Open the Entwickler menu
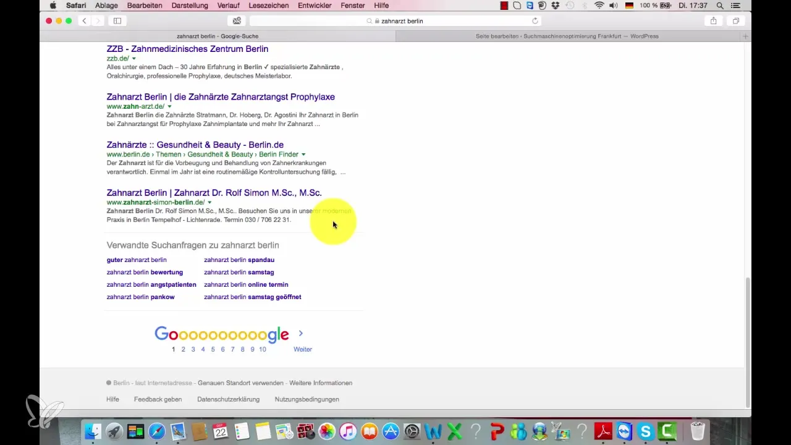The height and width of the screenshot is (445, 791). [x=316, y=6]
